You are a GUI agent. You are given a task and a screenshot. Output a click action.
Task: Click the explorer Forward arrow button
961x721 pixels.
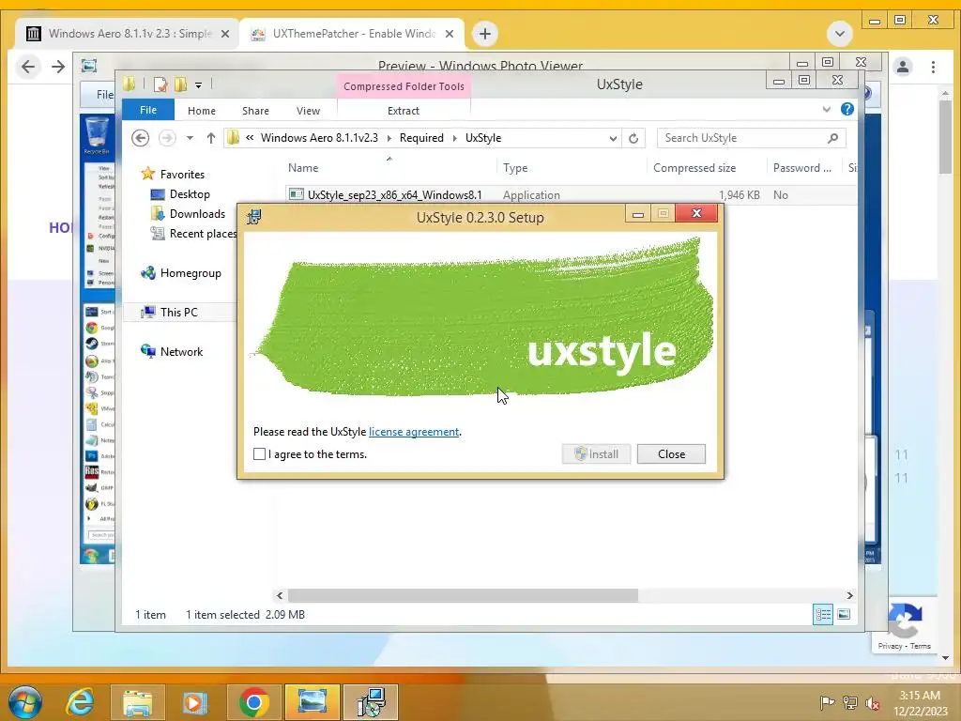click(x=167, y=138)
